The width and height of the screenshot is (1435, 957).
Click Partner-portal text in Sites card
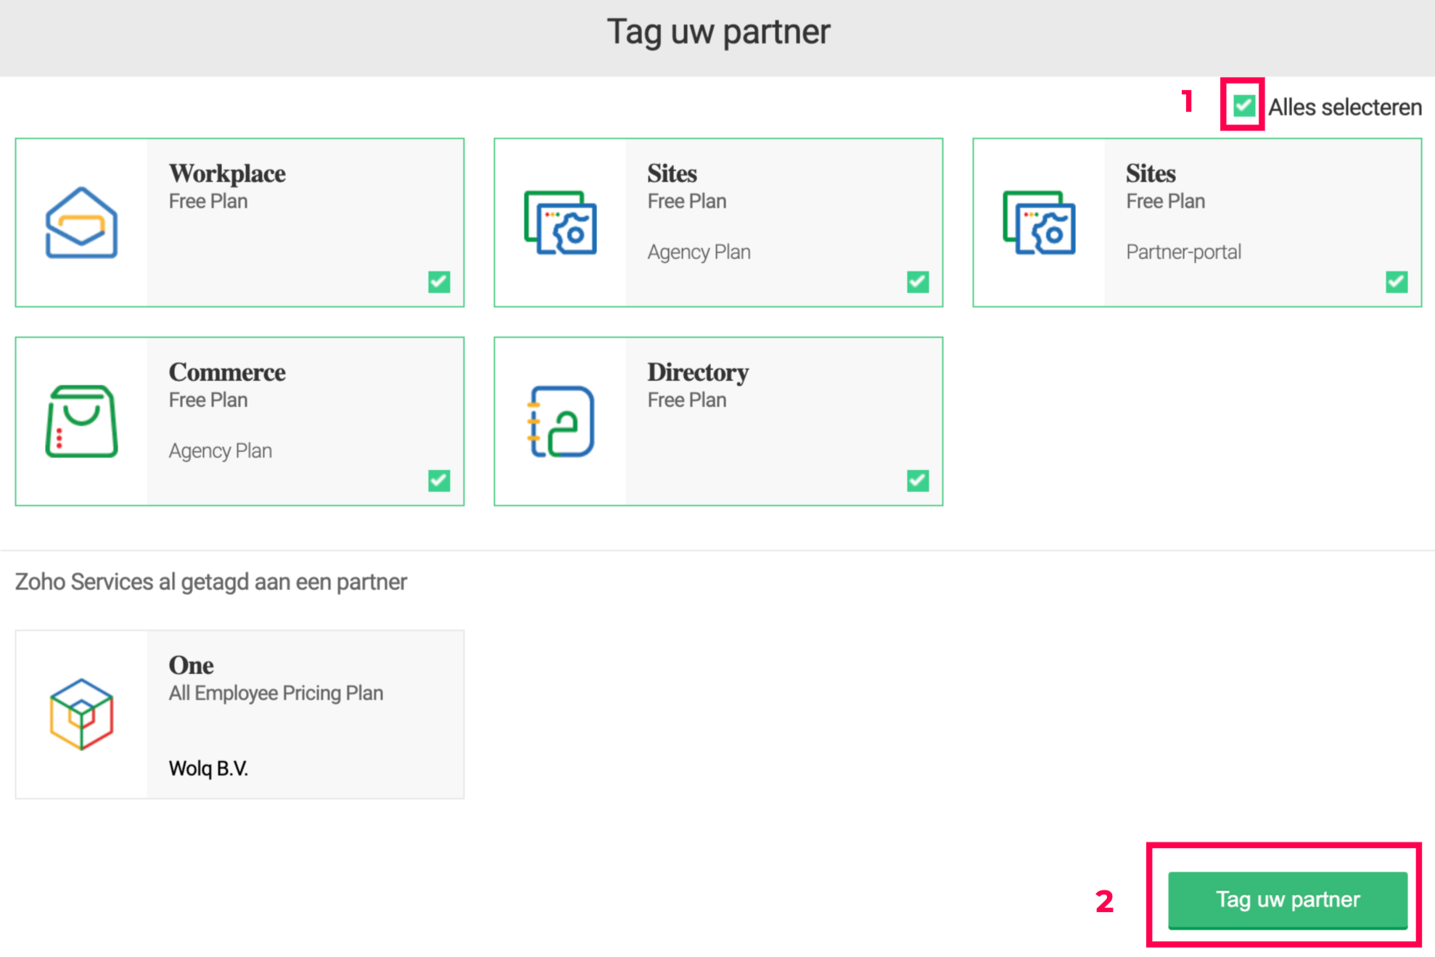point(1183,252)
